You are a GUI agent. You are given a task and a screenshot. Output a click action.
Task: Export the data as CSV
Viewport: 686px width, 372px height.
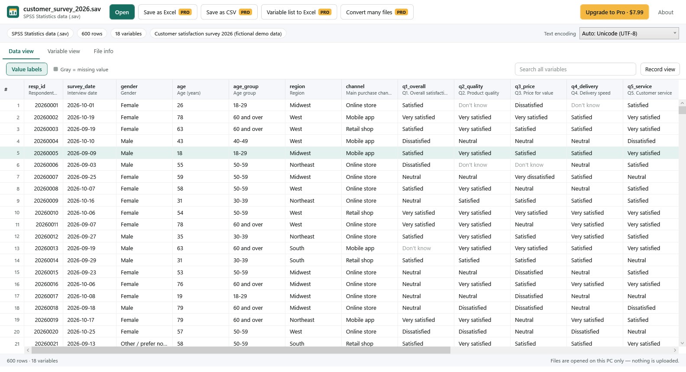229,12
